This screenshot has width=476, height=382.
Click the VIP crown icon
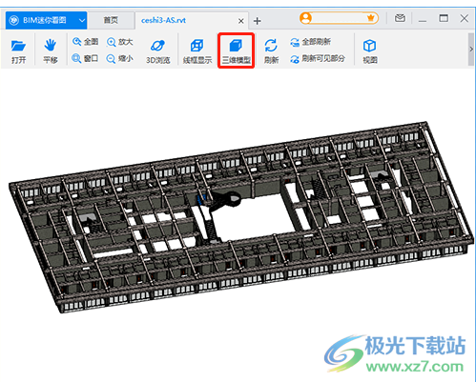point(370,18)
